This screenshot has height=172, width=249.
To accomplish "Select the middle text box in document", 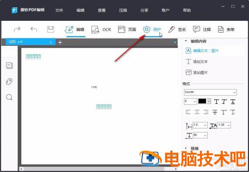I will click(x=104, y=106).
